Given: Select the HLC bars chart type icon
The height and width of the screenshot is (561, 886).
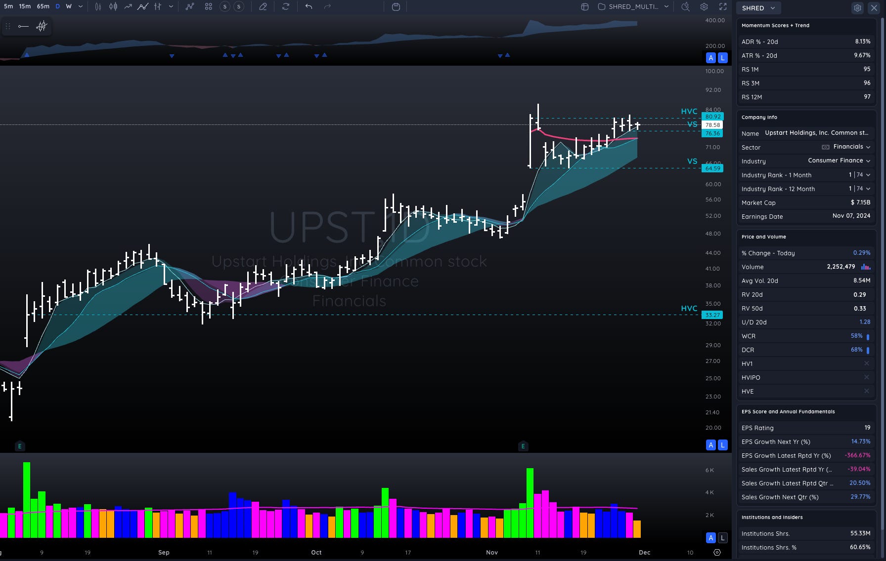Looking at the screenshot, I should coord(158,6).
